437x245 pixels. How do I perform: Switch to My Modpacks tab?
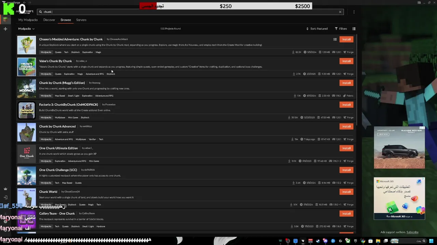coord(28,20)
